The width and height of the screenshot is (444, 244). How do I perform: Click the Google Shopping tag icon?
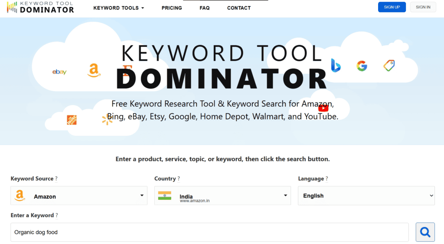(389, 66)
